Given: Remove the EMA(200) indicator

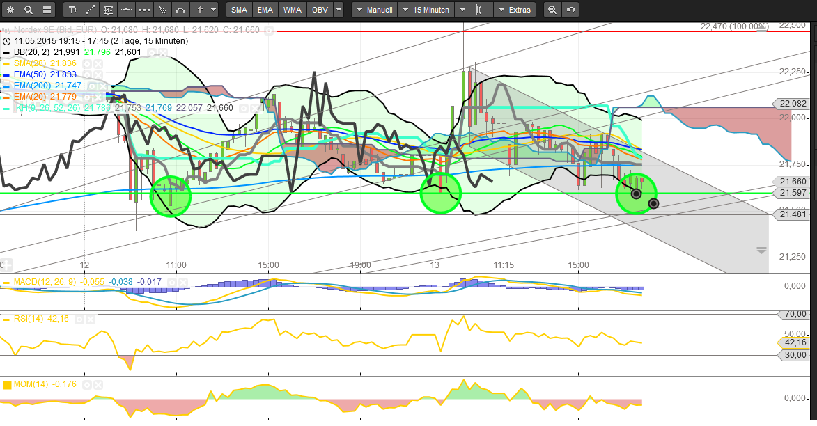Looking at the screenshot, I should [103, 86].
